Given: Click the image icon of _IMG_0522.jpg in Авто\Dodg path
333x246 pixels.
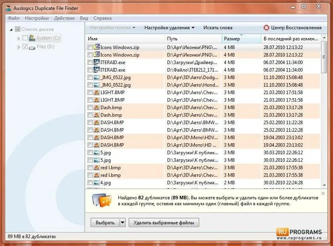Looking at the screenshot, I should [97, 78].
